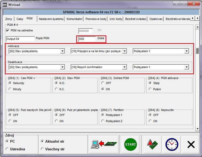This screenshot has width=202, height=157.
Task: Select Ustredna as the Zdroj source
Action: pos(7,149)
